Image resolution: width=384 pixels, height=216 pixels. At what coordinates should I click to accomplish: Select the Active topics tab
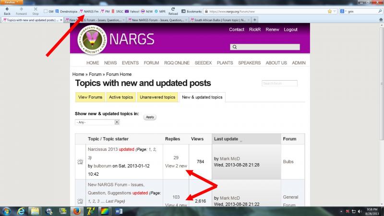click(x=121, y=97)
